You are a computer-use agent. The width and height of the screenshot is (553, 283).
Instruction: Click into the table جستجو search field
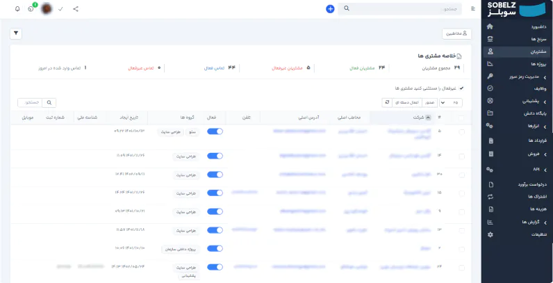click(30, 103)
